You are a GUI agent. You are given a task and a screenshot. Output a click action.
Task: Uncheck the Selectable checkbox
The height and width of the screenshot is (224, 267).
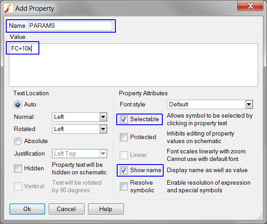(x=124, y=119)
